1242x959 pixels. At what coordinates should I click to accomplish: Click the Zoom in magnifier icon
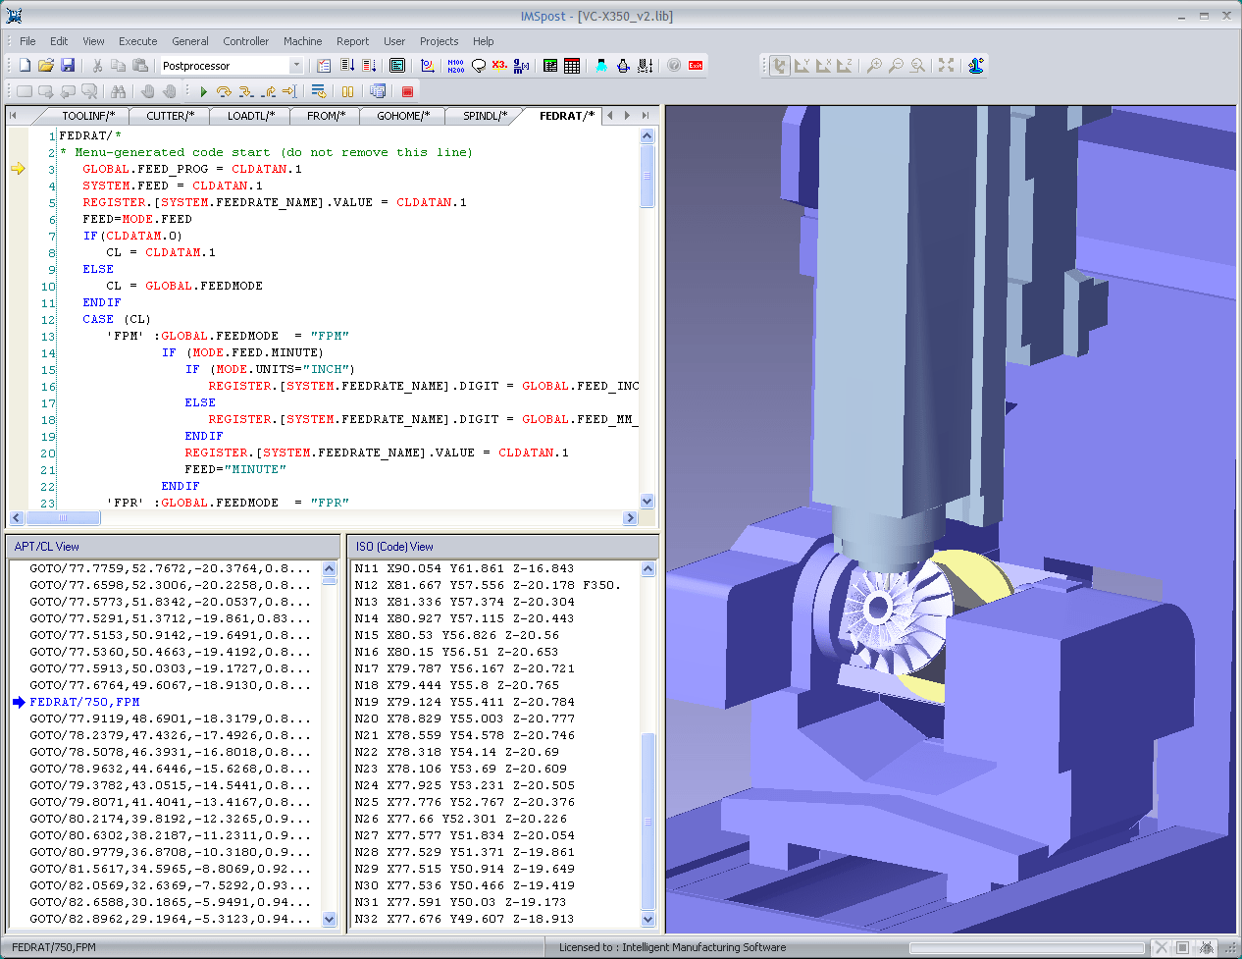click(x=873, y=66)
